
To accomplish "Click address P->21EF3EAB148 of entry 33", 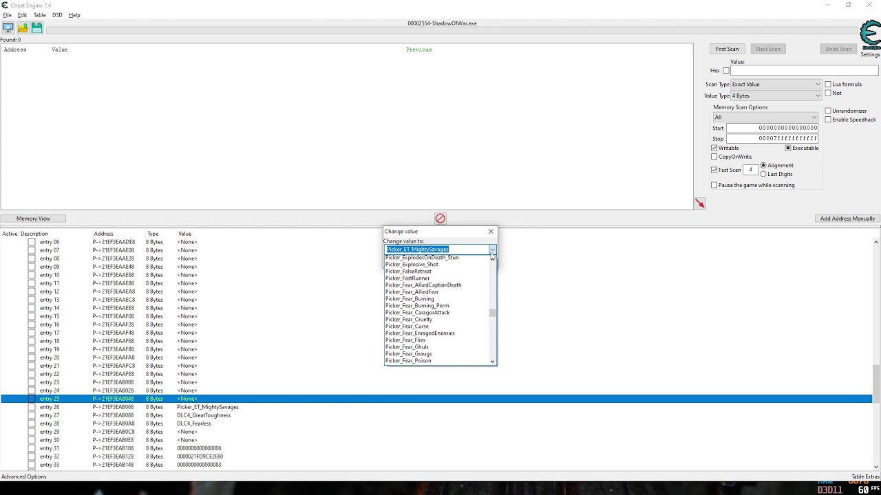I will coord(114,465).
